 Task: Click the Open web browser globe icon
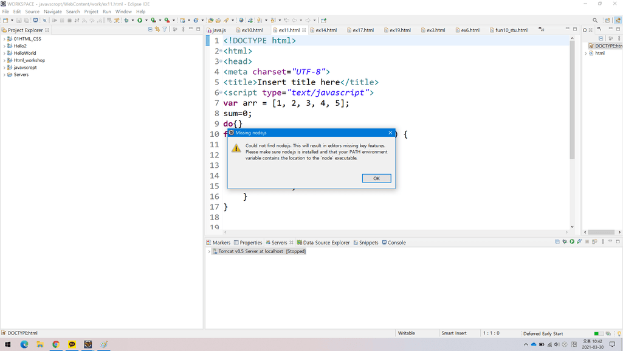[x=241, y=20]
